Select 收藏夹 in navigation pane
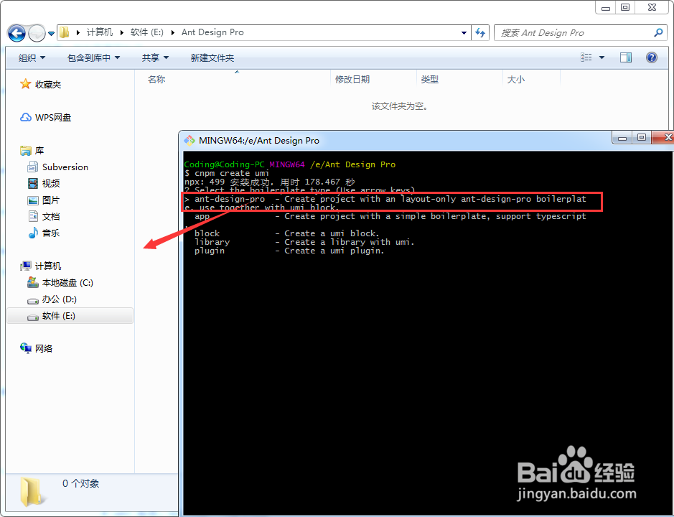The height and width of the screenshot is (517, 674). coord(48,84)
